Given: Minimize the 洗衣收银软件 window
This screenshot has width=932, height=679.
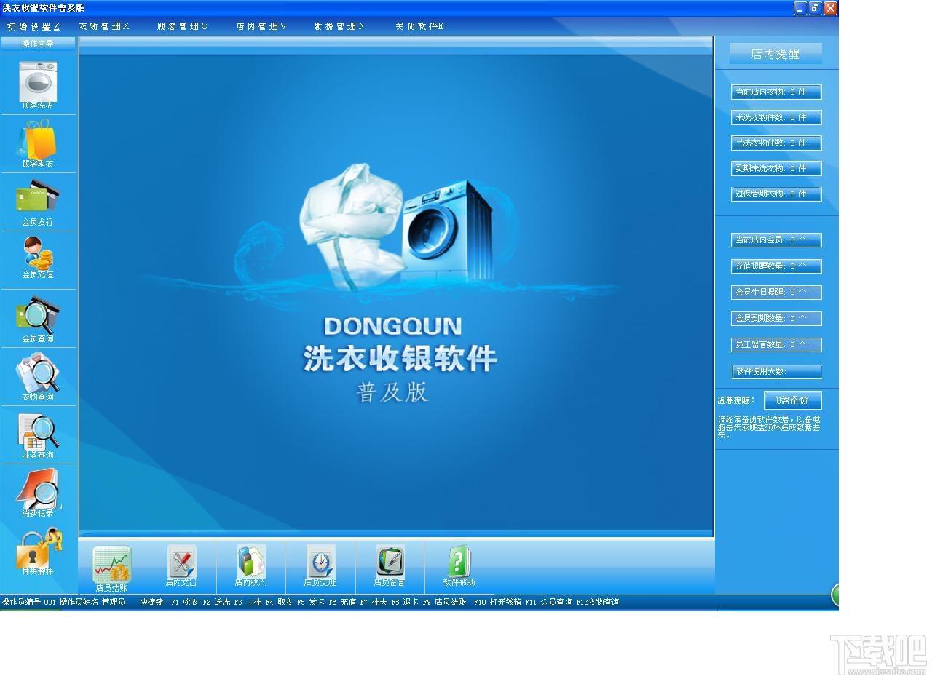Looking at the screenshot, I should pyautogui.click(x=800, y=8).
